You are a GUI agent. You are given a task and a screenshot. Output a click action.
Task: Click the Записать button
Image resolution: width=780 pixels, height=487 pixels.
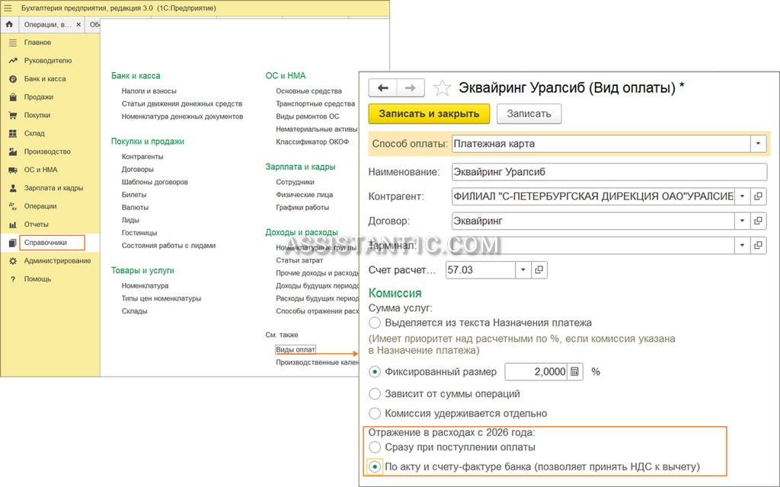[529, 114]
